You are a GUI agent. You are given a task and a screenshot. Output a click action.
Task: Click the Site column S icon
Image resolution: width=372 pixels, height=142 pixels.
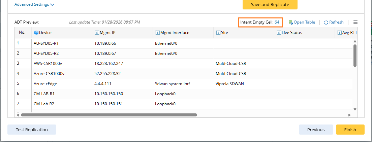pyautogui.click(x=218, y=33)
